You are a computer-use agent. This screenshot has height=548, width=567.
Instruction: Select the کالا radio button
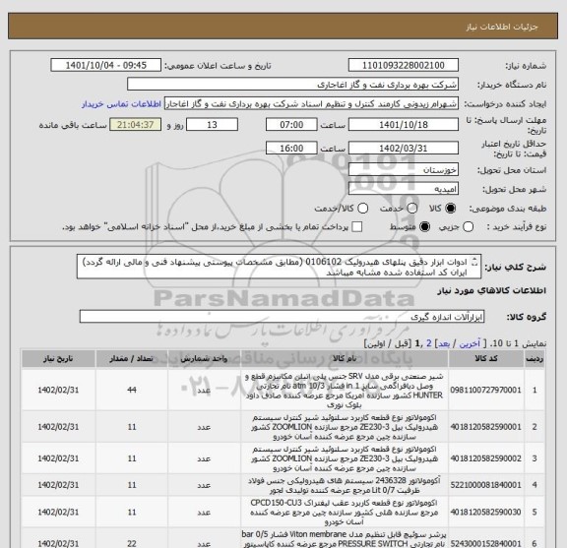pos(451,209)
